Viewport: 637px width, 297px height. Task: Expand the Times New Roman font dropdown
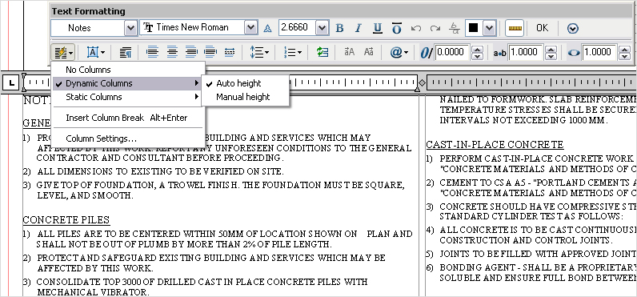point(250,28)
